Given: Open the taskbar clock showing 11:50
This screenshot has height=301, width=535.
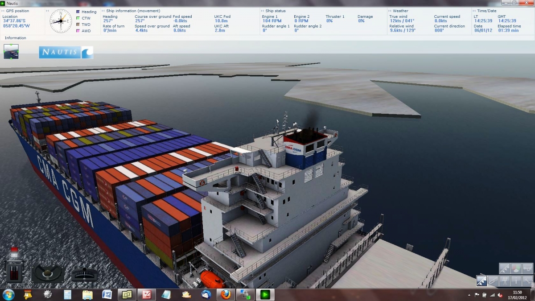Looking at the screenshot, I should tap(518, 295).
